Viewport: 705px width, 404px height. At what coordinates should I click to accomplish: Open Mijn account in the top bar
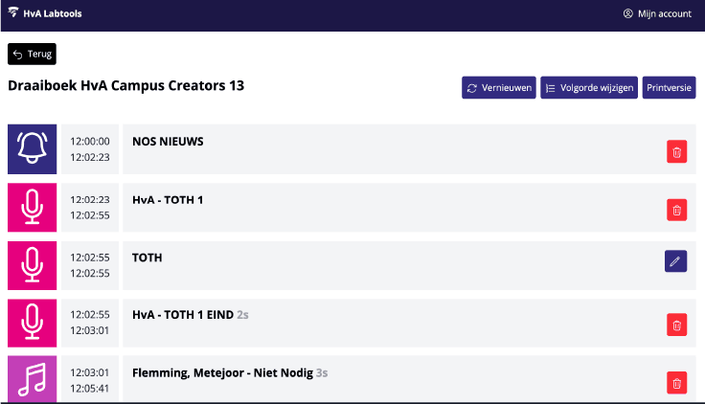pos(657,13)
